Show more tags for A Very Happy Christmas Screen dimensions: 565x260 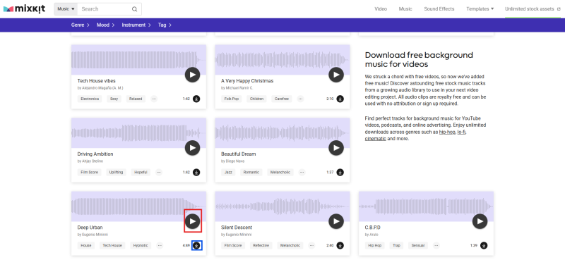point(301,99)
